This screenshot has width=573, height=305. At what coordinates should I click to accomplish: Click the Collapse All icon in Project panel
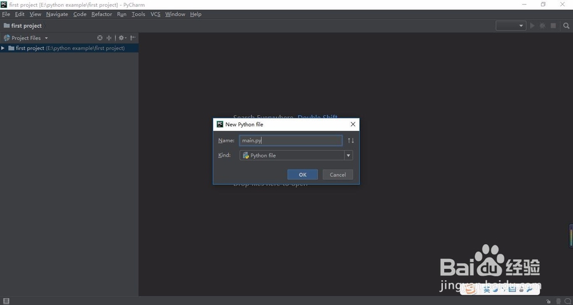click(x=109, y=38)
